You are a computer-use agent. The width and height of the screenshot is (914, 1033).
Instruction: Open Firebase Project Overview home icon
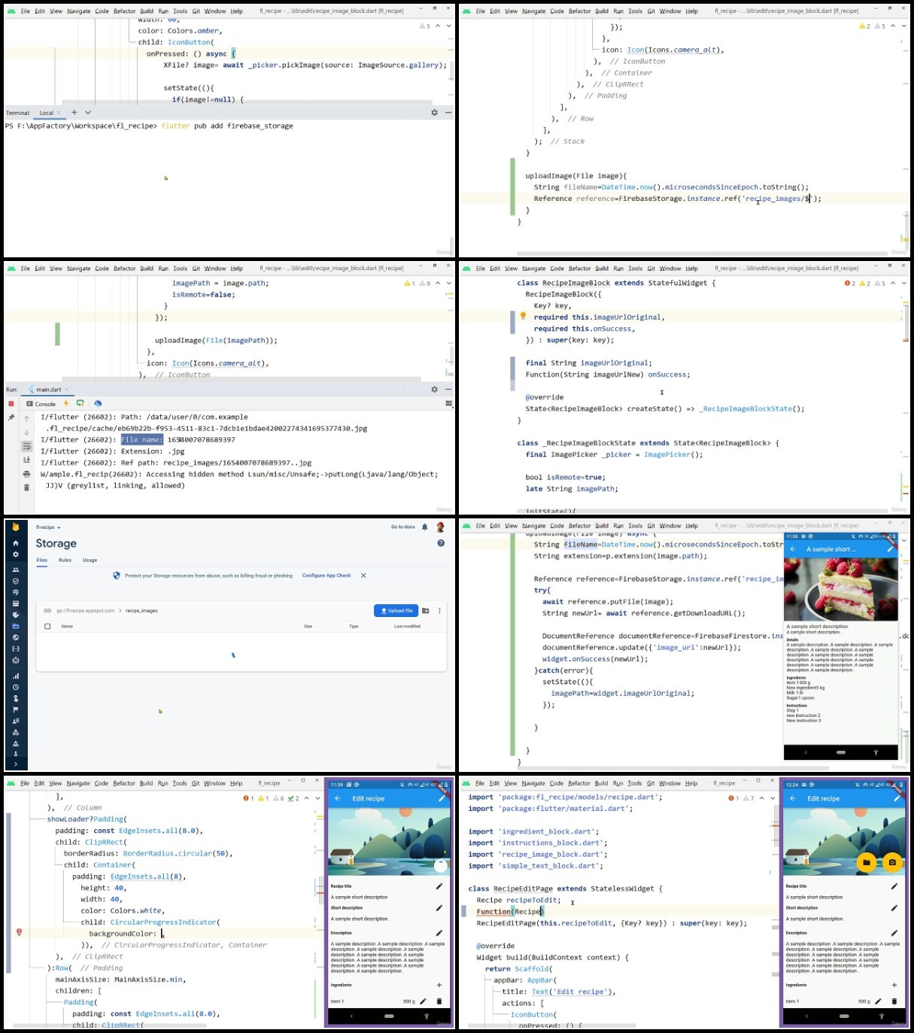16,542
